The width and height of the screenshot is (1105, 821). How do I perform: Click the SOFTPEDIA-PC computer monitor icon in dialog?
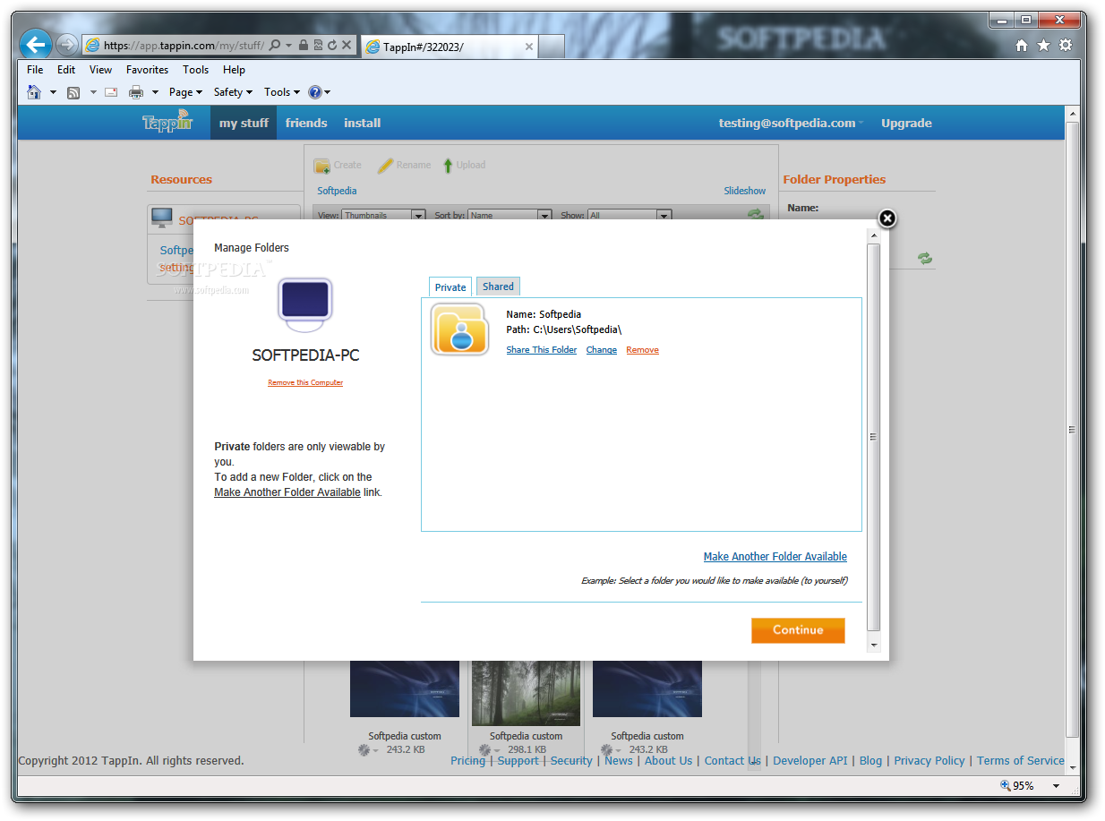coord(304,304)
